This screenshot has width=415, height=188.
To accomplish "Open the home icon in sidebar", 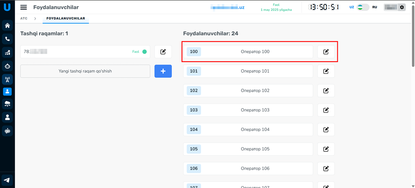I will (x=7, y=25).
